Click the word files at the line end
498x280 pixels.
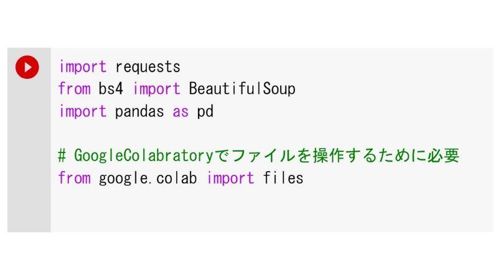click(x=283, y=178)
